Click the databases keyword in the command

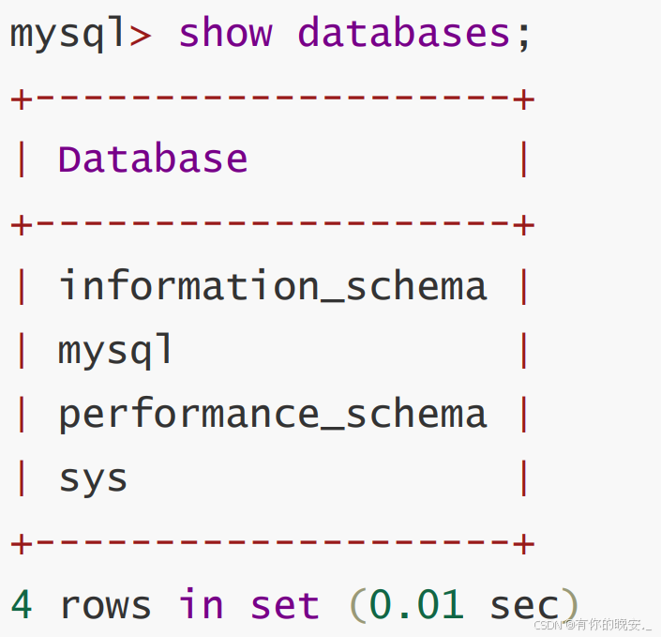coord(403,34)
